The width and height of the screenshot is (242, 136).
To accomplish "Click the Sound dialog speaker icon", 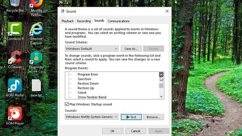I will tap(62, 11).
